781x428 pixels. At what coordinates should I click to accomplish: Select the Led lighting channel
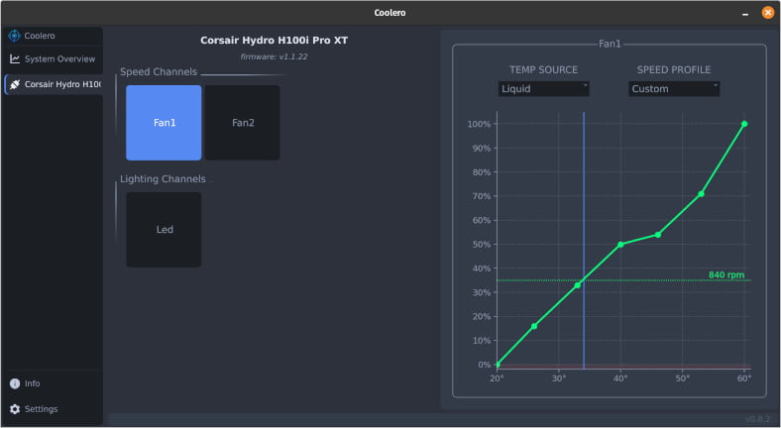click(164, 230)
